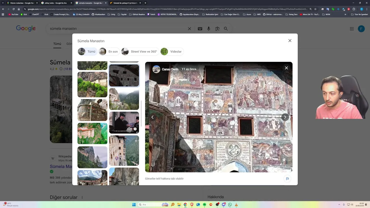Open the Windows Start menu
370x208 pixels.
(x=134, y=205)
